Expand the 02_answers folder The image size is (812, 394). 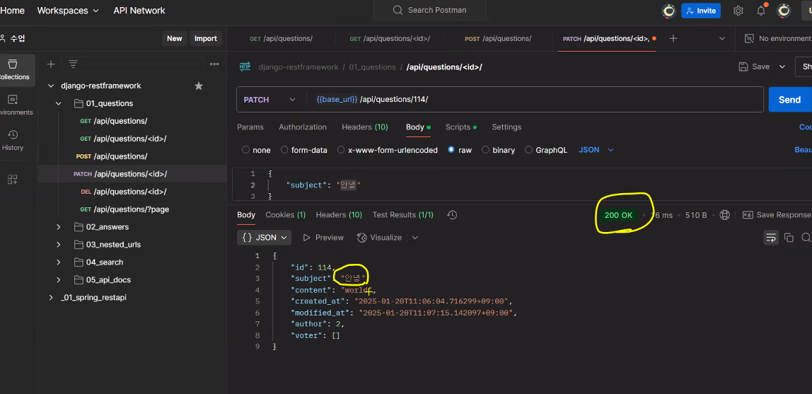[59, 227]
